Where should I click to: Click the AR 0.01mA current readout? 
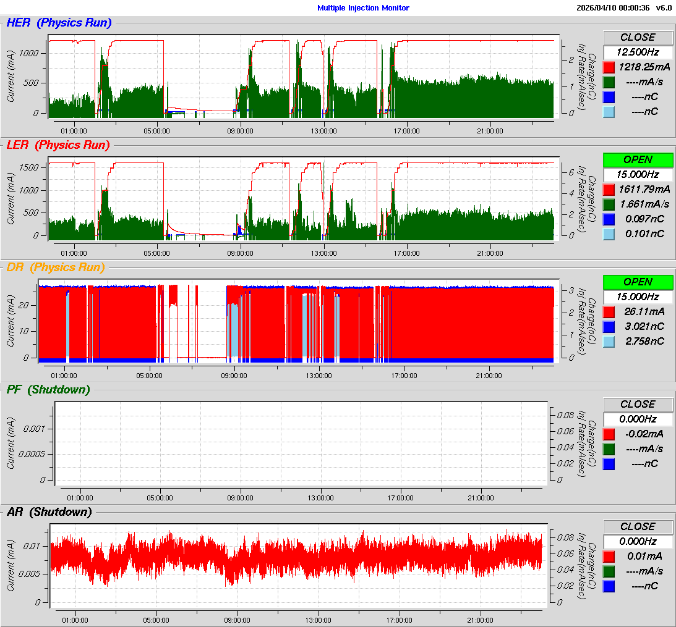[644, 556]
